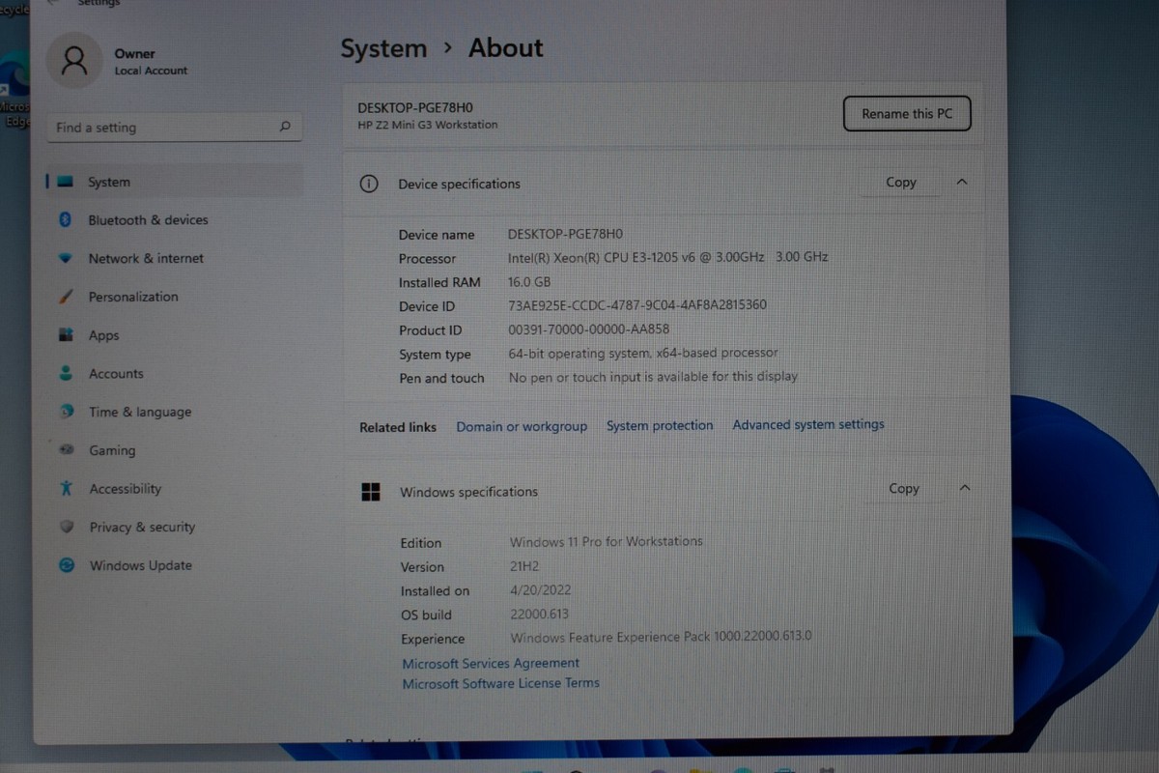Click the Product ID value 00391-70000-00000-AA858
This screenshot has width=1159, height=773.
pyautogui.click(x=588, y=329)
